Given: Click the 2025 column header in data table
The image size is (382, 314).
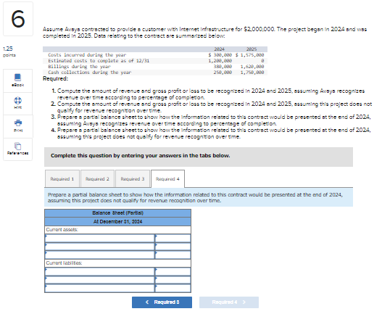Looking at the screenshot, I should [x=252, y=49].
